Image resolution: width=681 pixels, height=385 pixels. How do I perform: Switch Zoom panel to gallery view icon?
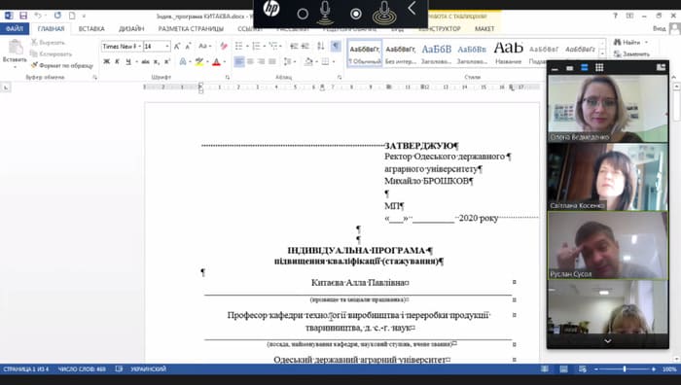pyautogui.click(x=600, y=68)
